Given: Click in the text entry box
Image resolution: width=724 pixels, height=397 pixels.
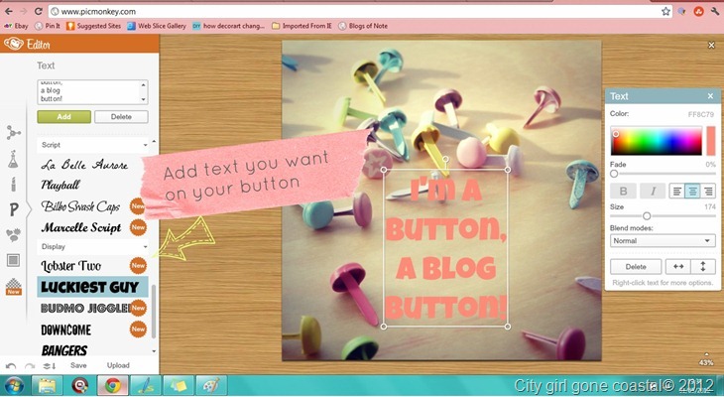Looking at the screenshot, I should click(88, 92).
